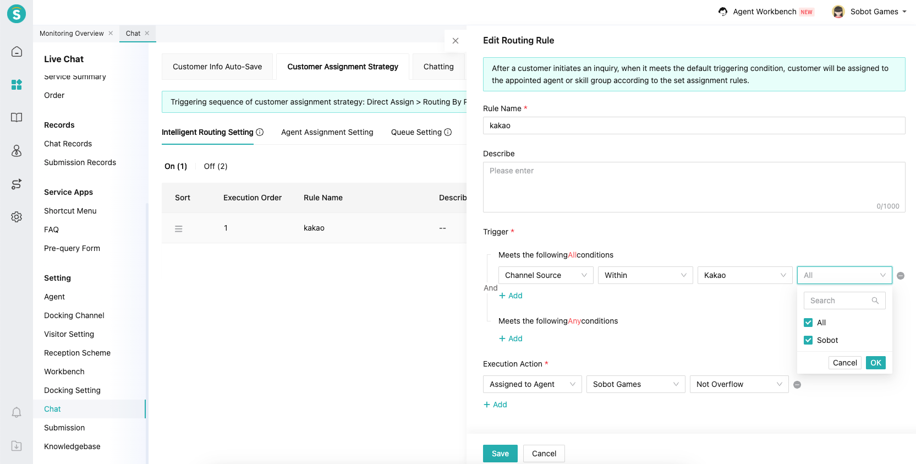Open the Sobot Games agent dropdown
This screenshot has height=464, width=916.
point(635,384)
